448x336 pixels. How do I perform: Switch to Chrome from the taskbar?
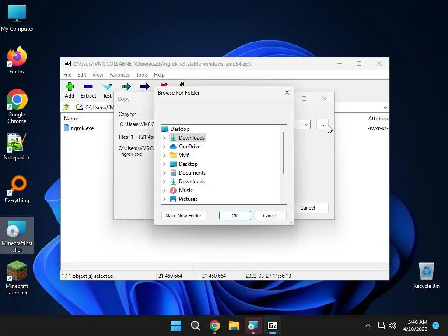pos(214,325)
